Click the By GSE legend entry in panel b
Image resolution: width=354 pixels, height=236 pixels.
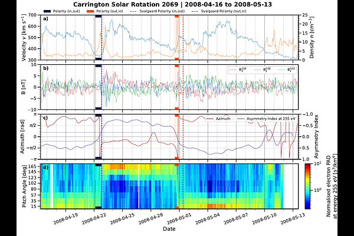coord(263,70)
